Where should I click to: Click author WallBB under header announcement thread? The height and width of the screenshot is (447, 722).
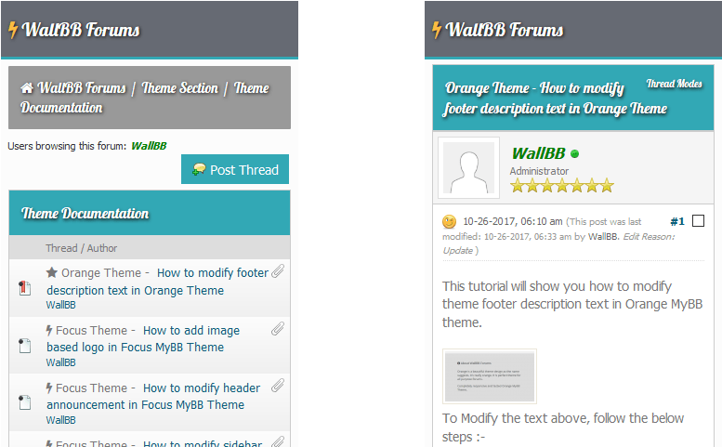click(60, 420)
